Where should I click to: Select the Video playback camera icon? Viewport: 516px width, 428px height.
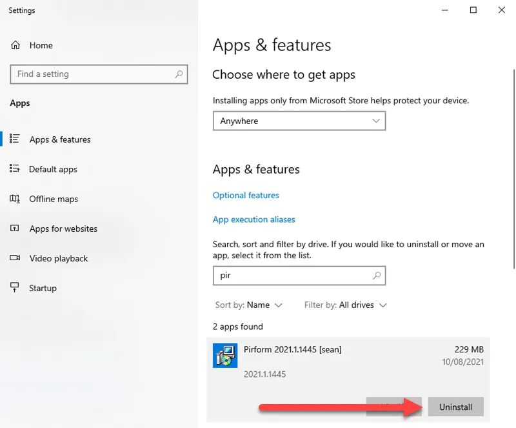coord(15,258)
